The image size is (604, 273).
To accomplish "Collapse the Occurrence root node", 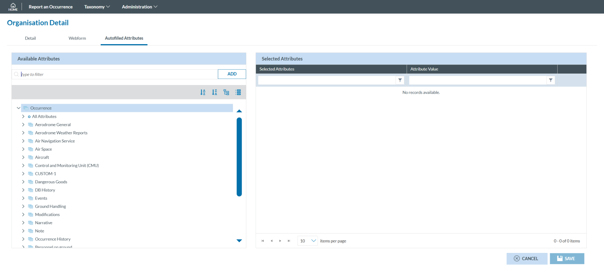I will coord(18,108).
